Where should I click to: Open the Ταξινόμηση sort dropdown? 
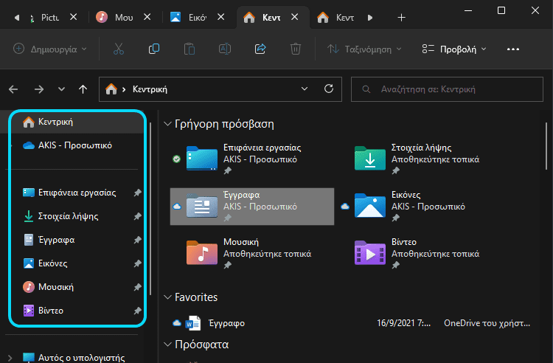pos(364,49)
